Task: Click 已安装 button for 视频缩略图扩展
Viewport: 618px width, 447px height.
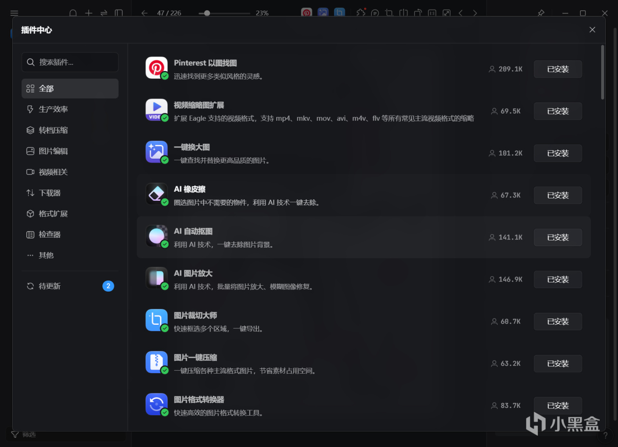Action: click(x=558, y=111)
